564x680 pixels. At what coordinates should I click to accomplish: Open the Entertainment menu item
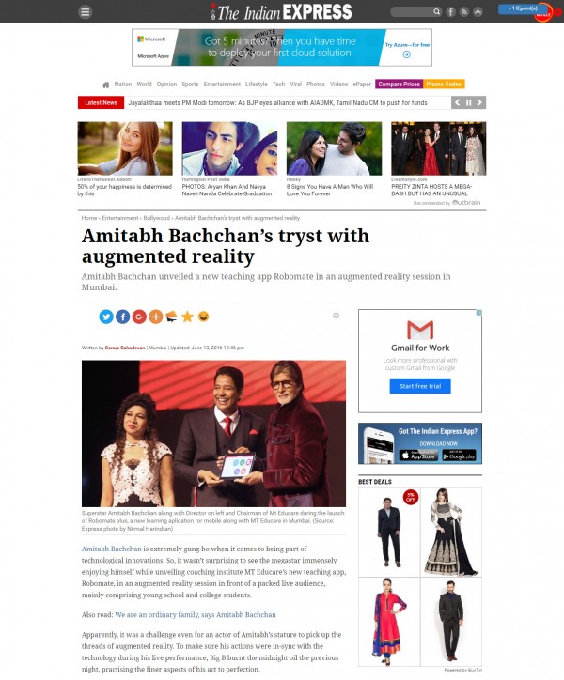[222, 85]
